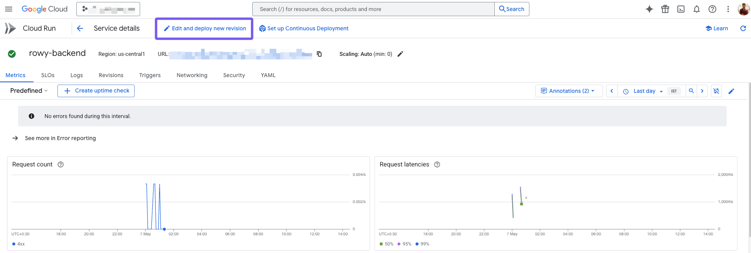Edit scaling with the pencil icon
Viewport: 751px width, 253px height.
tap(400, 54)
